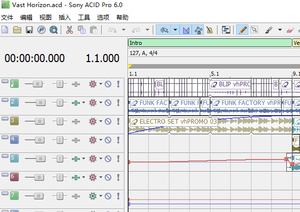Image resolution: width=300 pixels, height=212 pixels.
Task: Toggle lock envelopes to events button
Action: pos(198,30)
